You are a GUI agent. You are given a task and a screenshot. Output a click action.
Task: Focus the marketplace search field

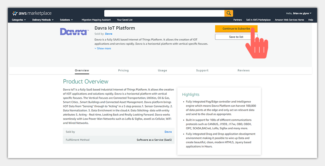[x=164, y=13]
